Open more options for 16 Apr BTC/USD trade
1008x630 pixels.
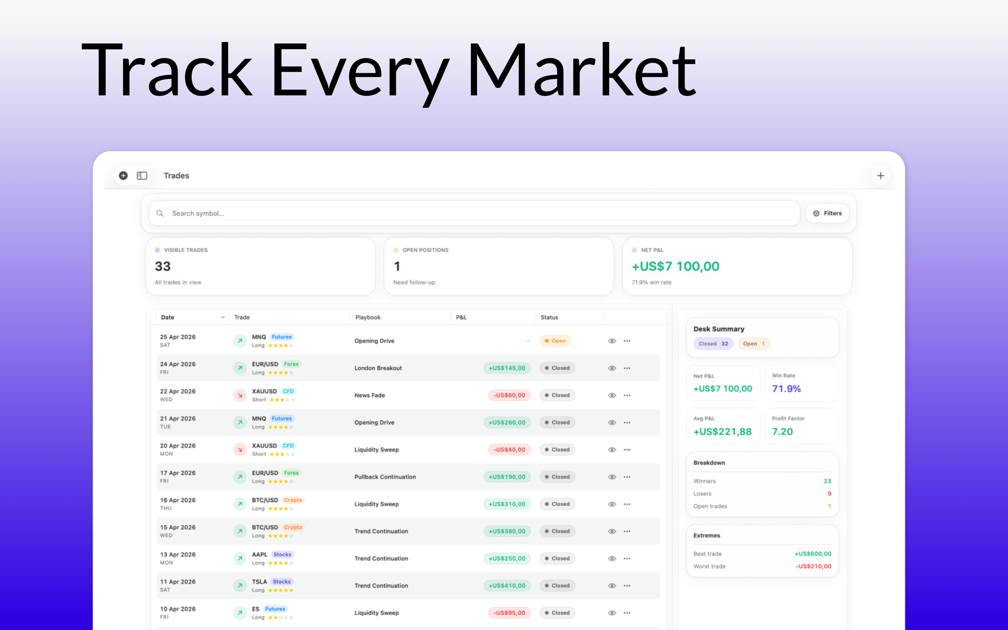[627, 504]
